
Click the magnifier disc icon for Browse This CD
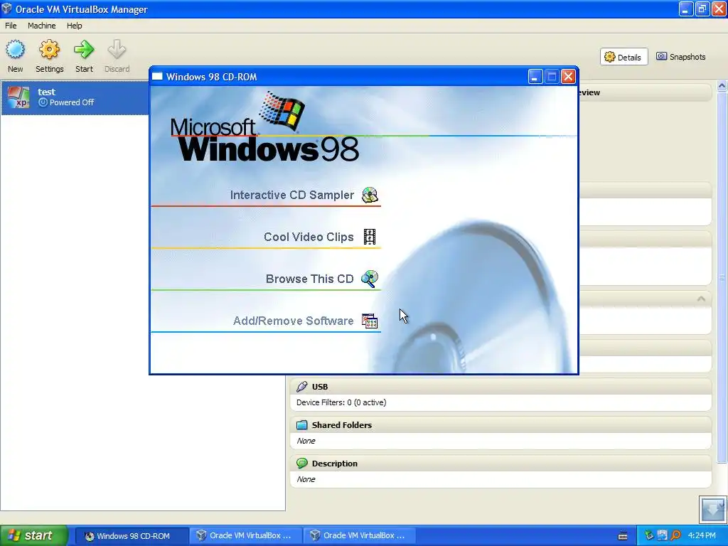370,279
